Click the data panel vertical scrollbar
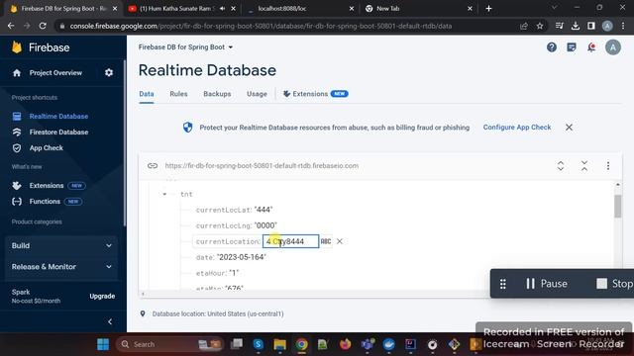This screenshot has width=634, height=356. tap(617, 207)
